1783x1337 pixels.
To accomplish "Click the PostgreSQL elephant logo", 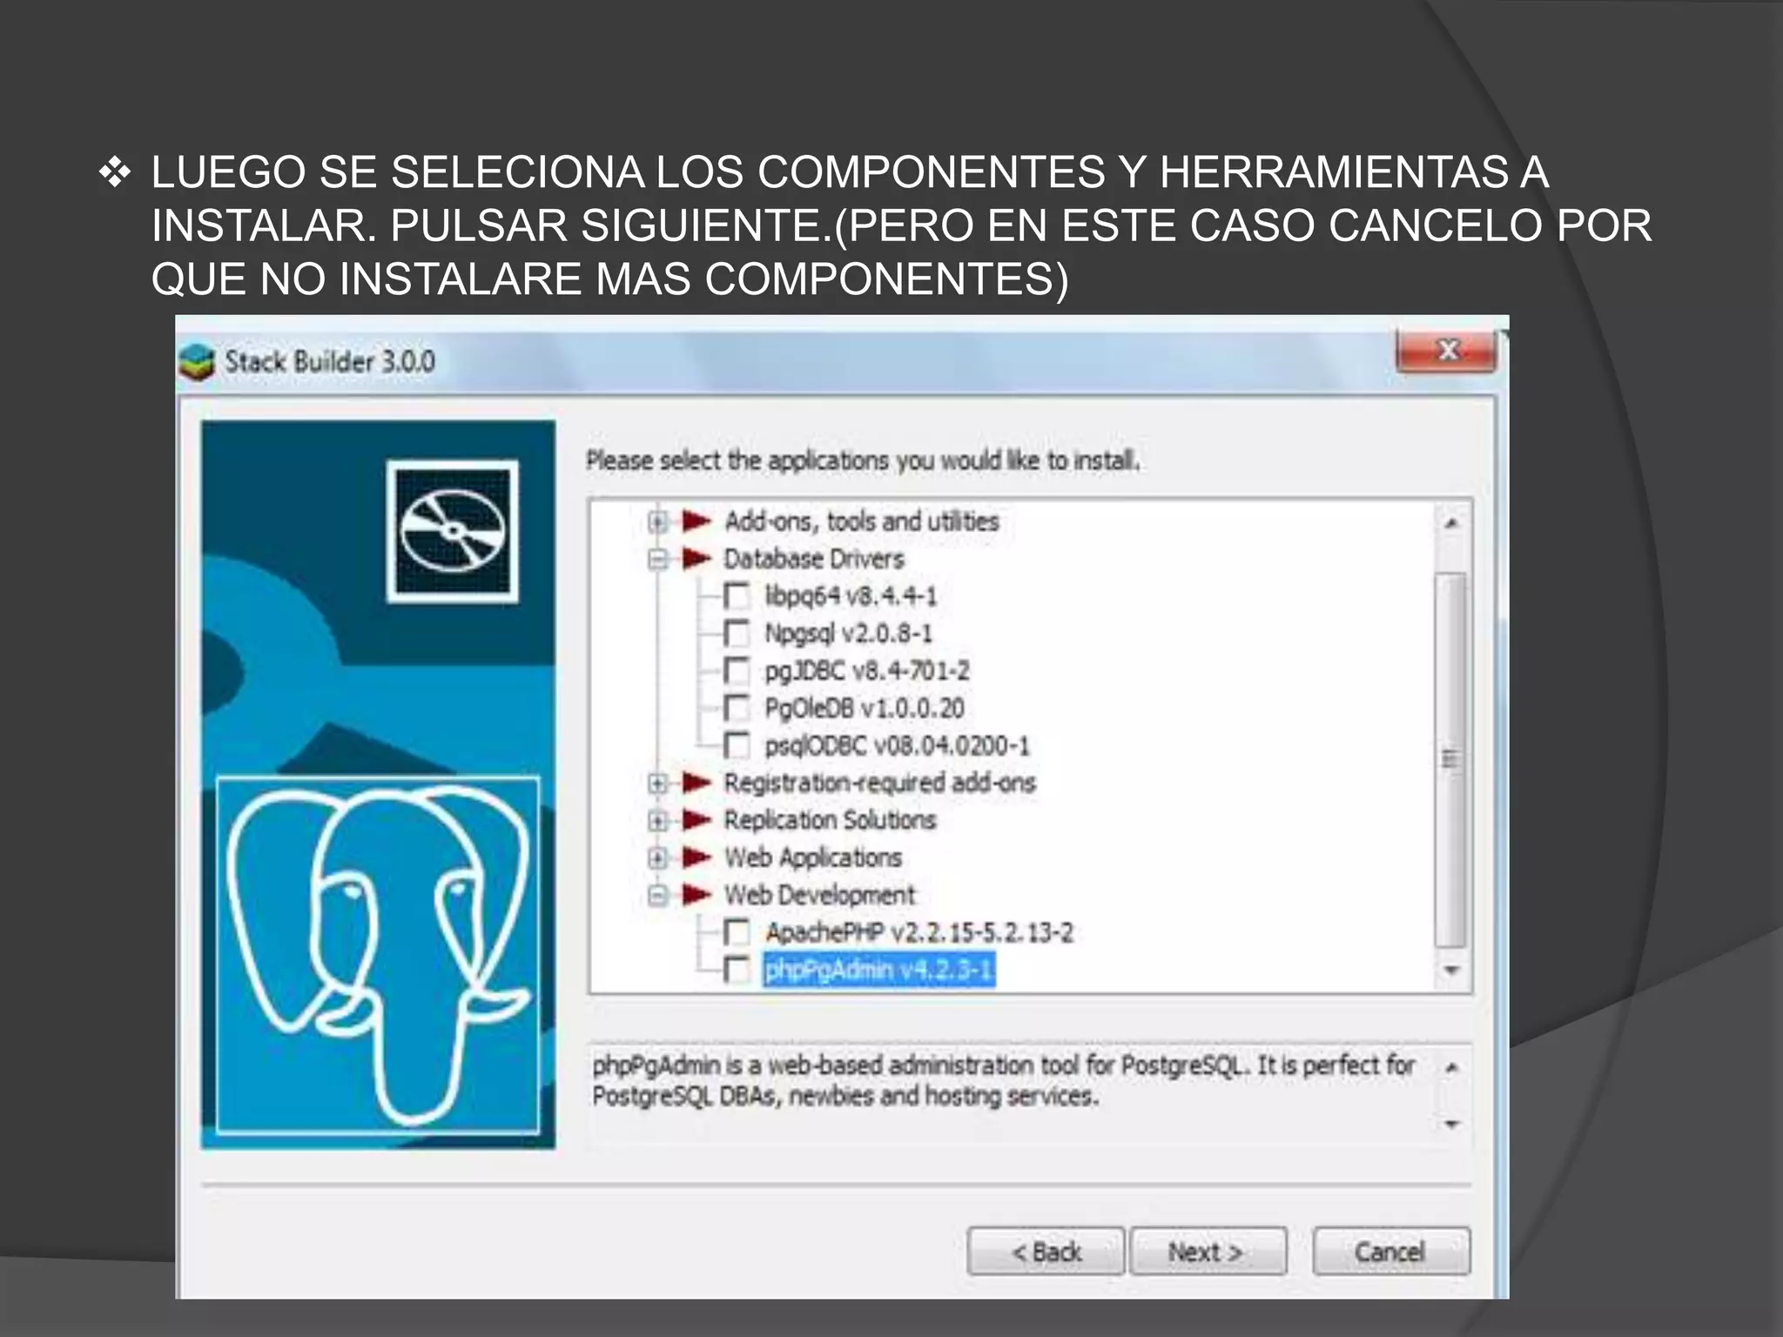I will [x=378, y=955].
